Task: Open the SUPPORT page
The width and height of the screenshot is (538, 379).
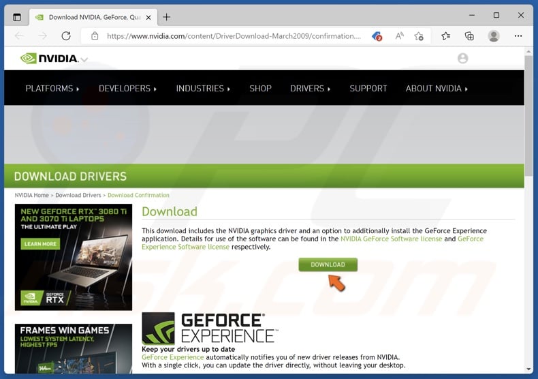Action: [x=368, y=89]
